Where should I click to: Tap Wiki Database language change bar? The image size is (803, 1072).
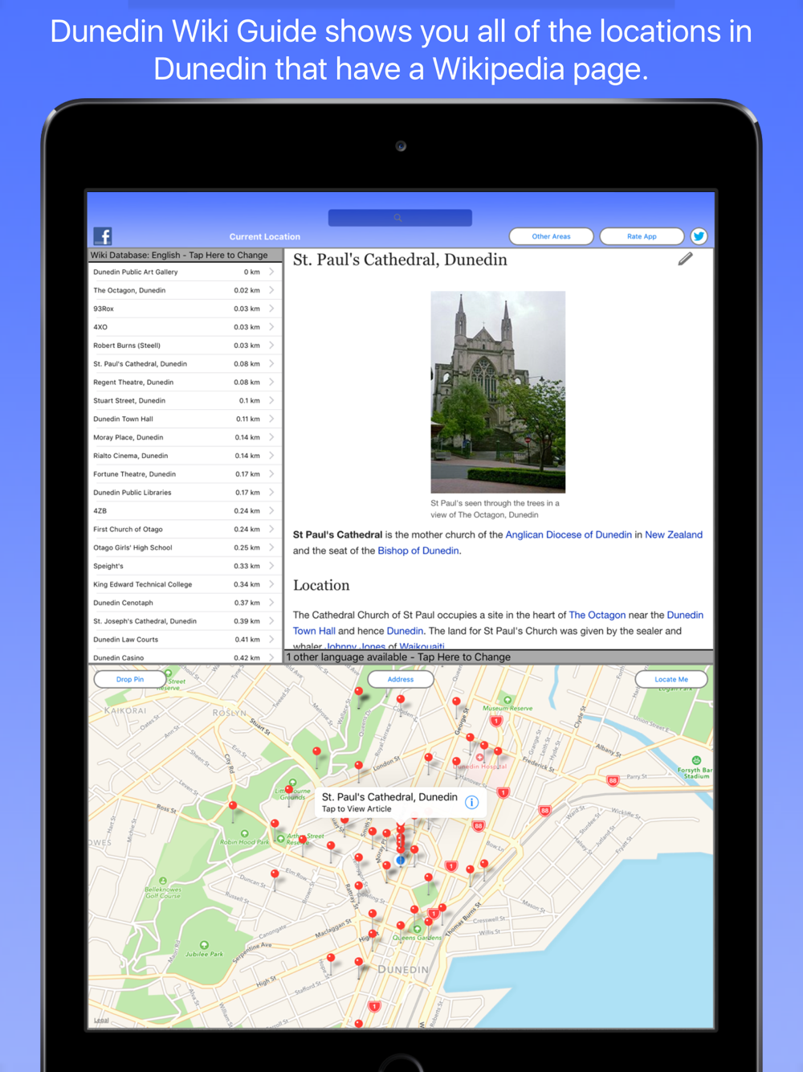(185, 255)
